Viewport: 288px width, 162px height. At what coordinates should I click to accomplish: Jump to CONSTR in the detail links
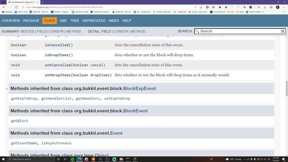click(121, 31)
